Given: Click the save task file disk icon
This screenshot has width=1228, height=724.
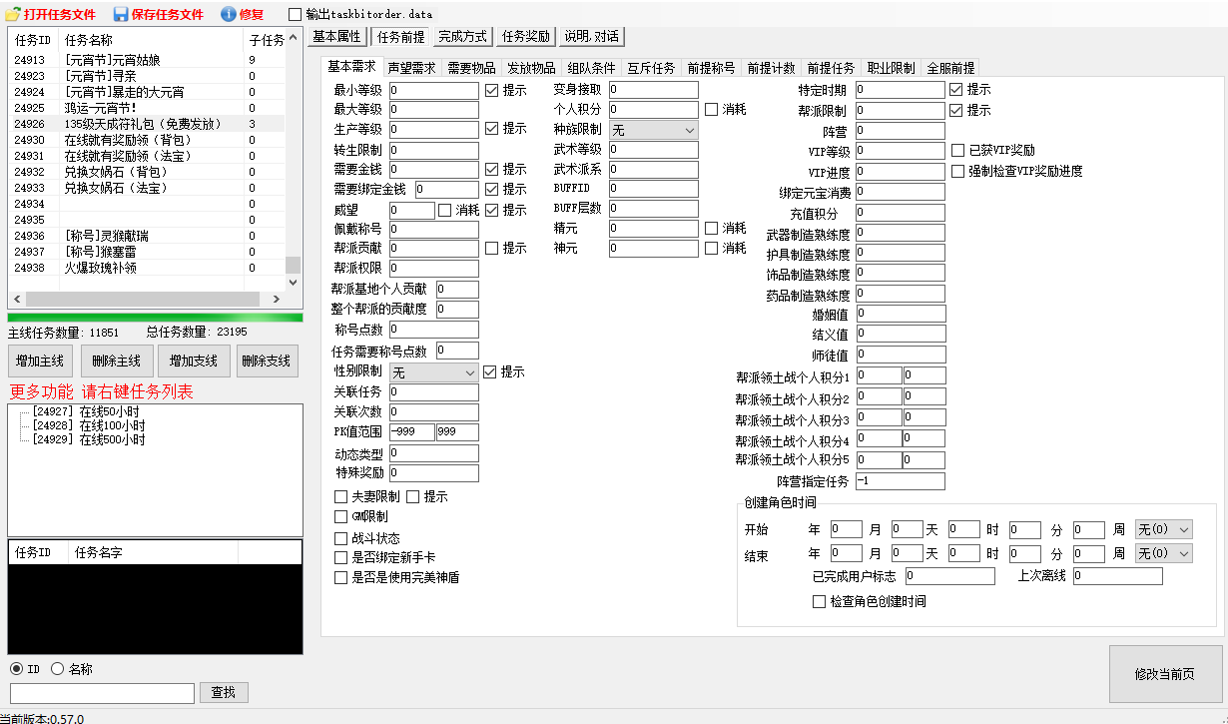Looking at the screenshot, I should click(x=121, y=14).
